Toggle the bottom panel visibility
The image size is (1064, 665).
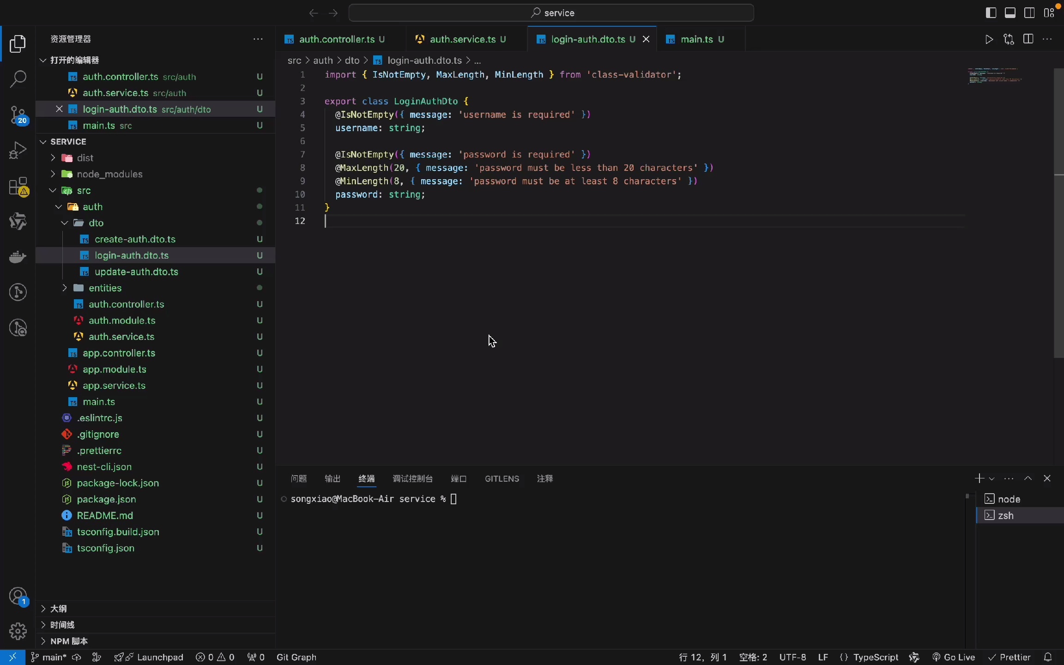(1010, 12)
